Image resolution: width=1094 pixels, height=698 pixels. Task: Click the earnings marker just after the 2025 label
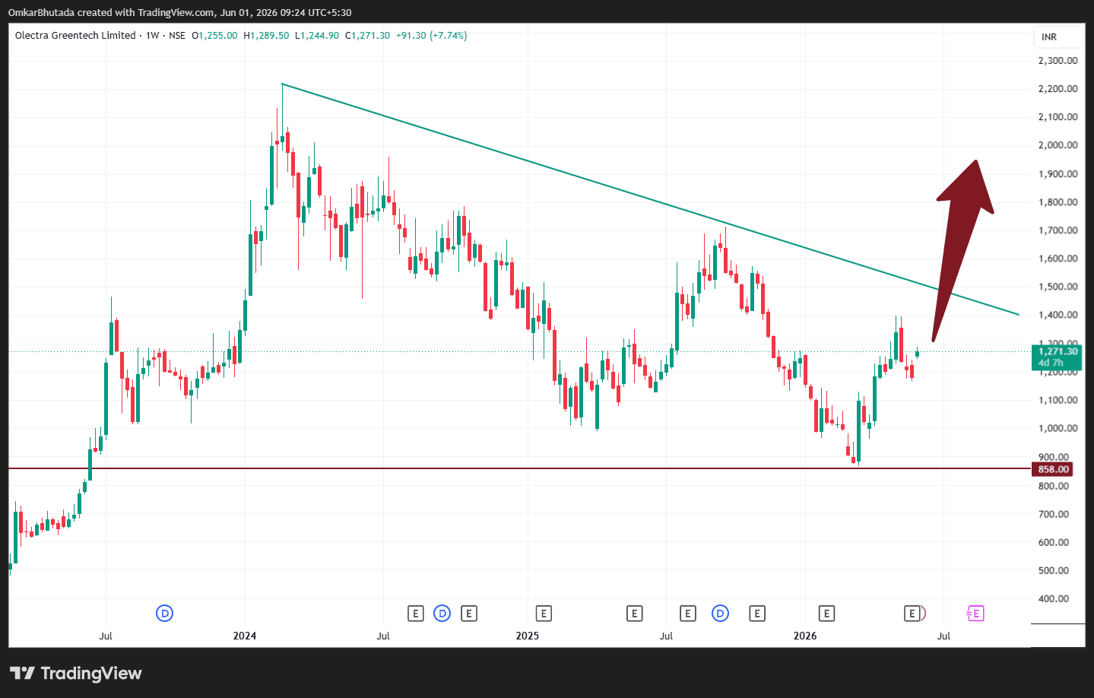(543, 614)
